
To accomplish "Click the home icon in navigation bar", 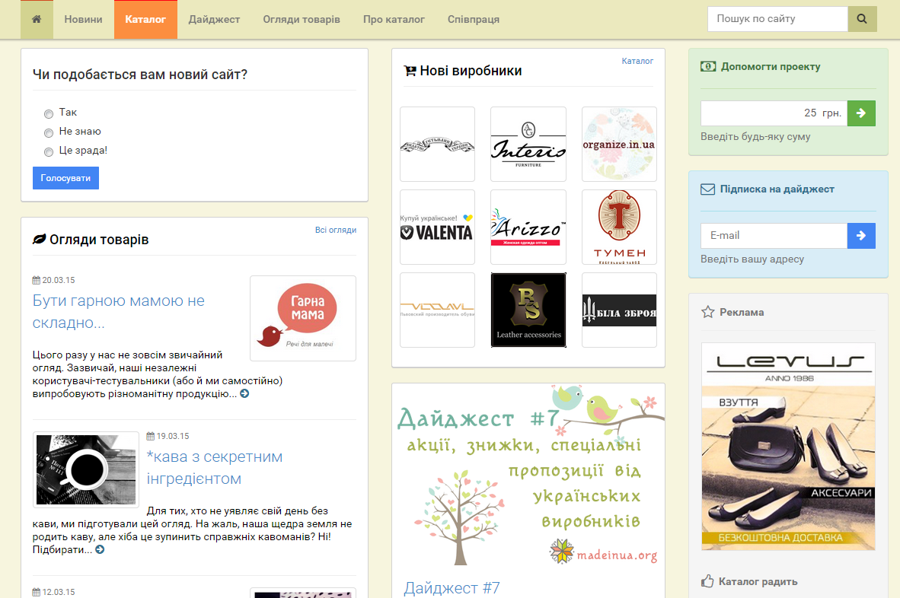I will click(37, 19).
